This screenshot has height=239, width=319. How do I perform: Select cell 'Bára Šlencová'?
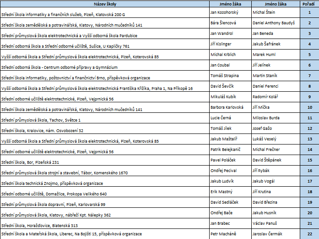tap(231, 23)
